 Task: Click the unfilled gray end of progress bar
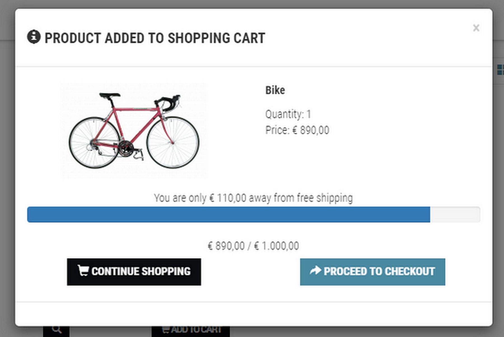coord(455,215)
